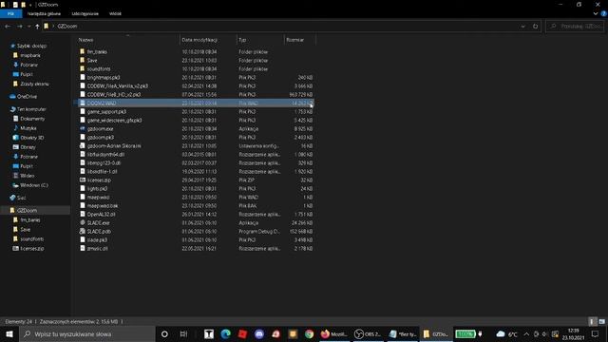Select lights.pk3 file
The height and width of the screenshot is (342, 608).
click(x=97, y=188)
